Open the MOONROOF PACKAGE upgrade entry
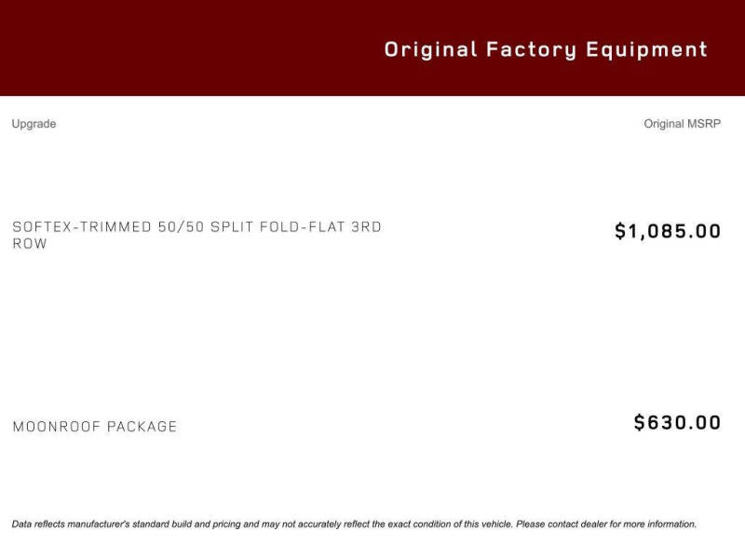Viewport: 745px width, 559px height. pyautogui.click(x=95, y=427)
